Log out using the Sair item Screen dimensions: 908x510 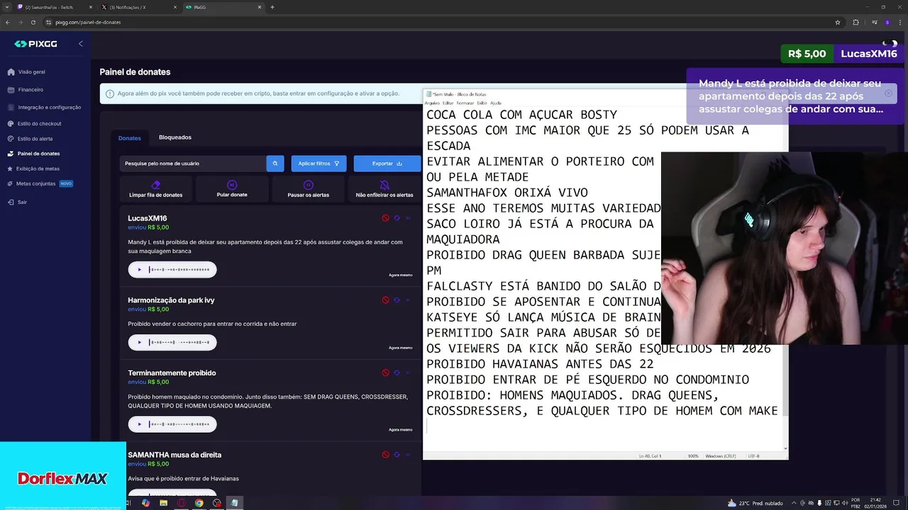tap(17, 202)
